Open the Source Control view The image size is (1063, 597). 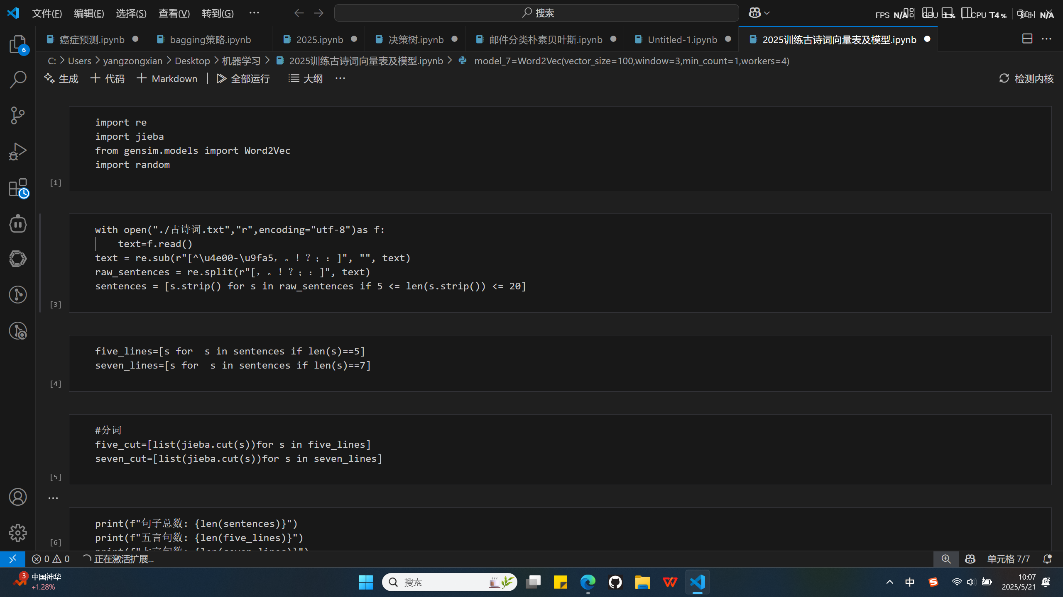(17, 115)
